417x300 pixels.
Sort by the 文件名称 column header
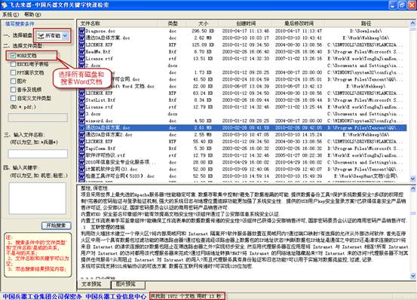tap(118, 23)
